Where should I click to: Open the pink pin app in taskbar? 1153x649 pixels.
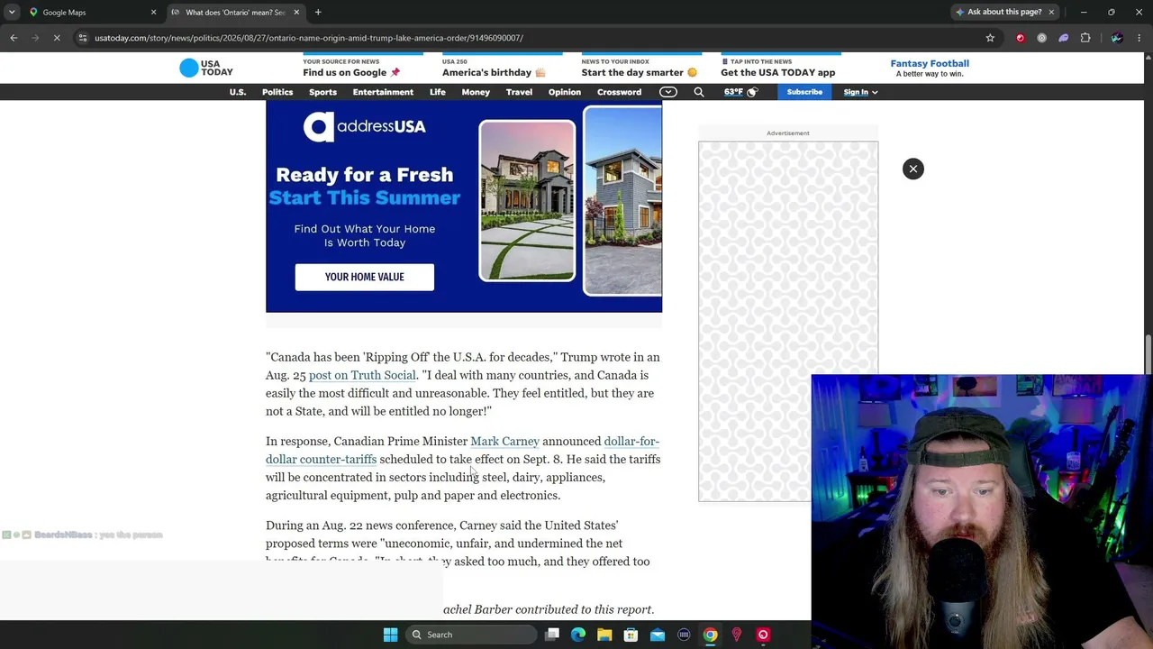tap(737, 635)
